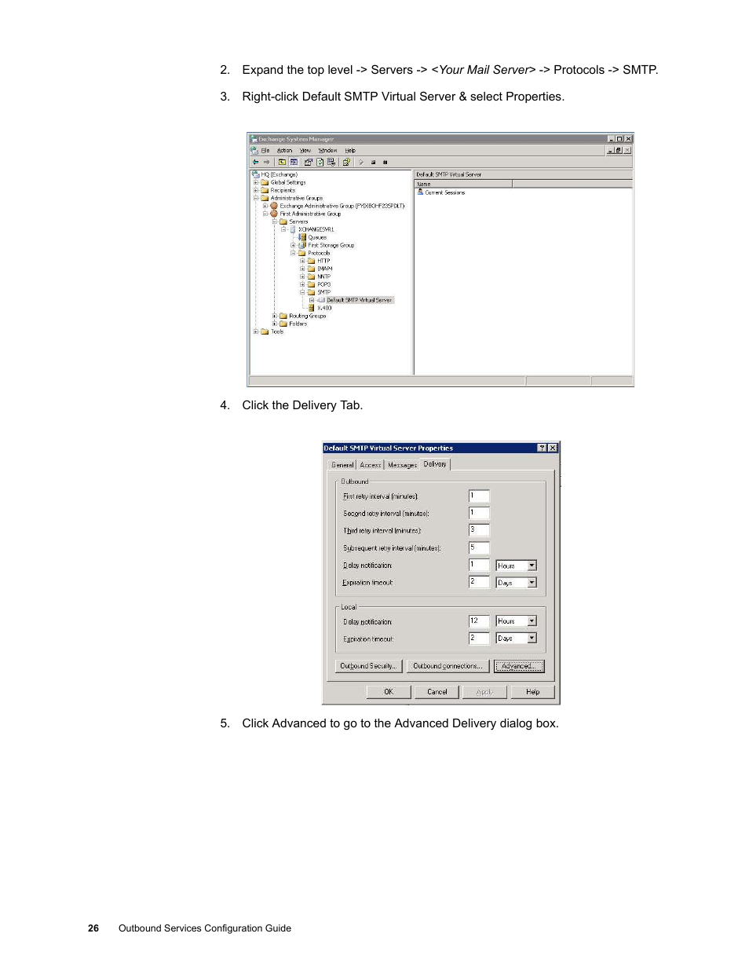The height and width of the screenshot is (970, 749).
Task: Click the Back arrow in Exchange System Manager toolbar
Action: coord(256,163)
